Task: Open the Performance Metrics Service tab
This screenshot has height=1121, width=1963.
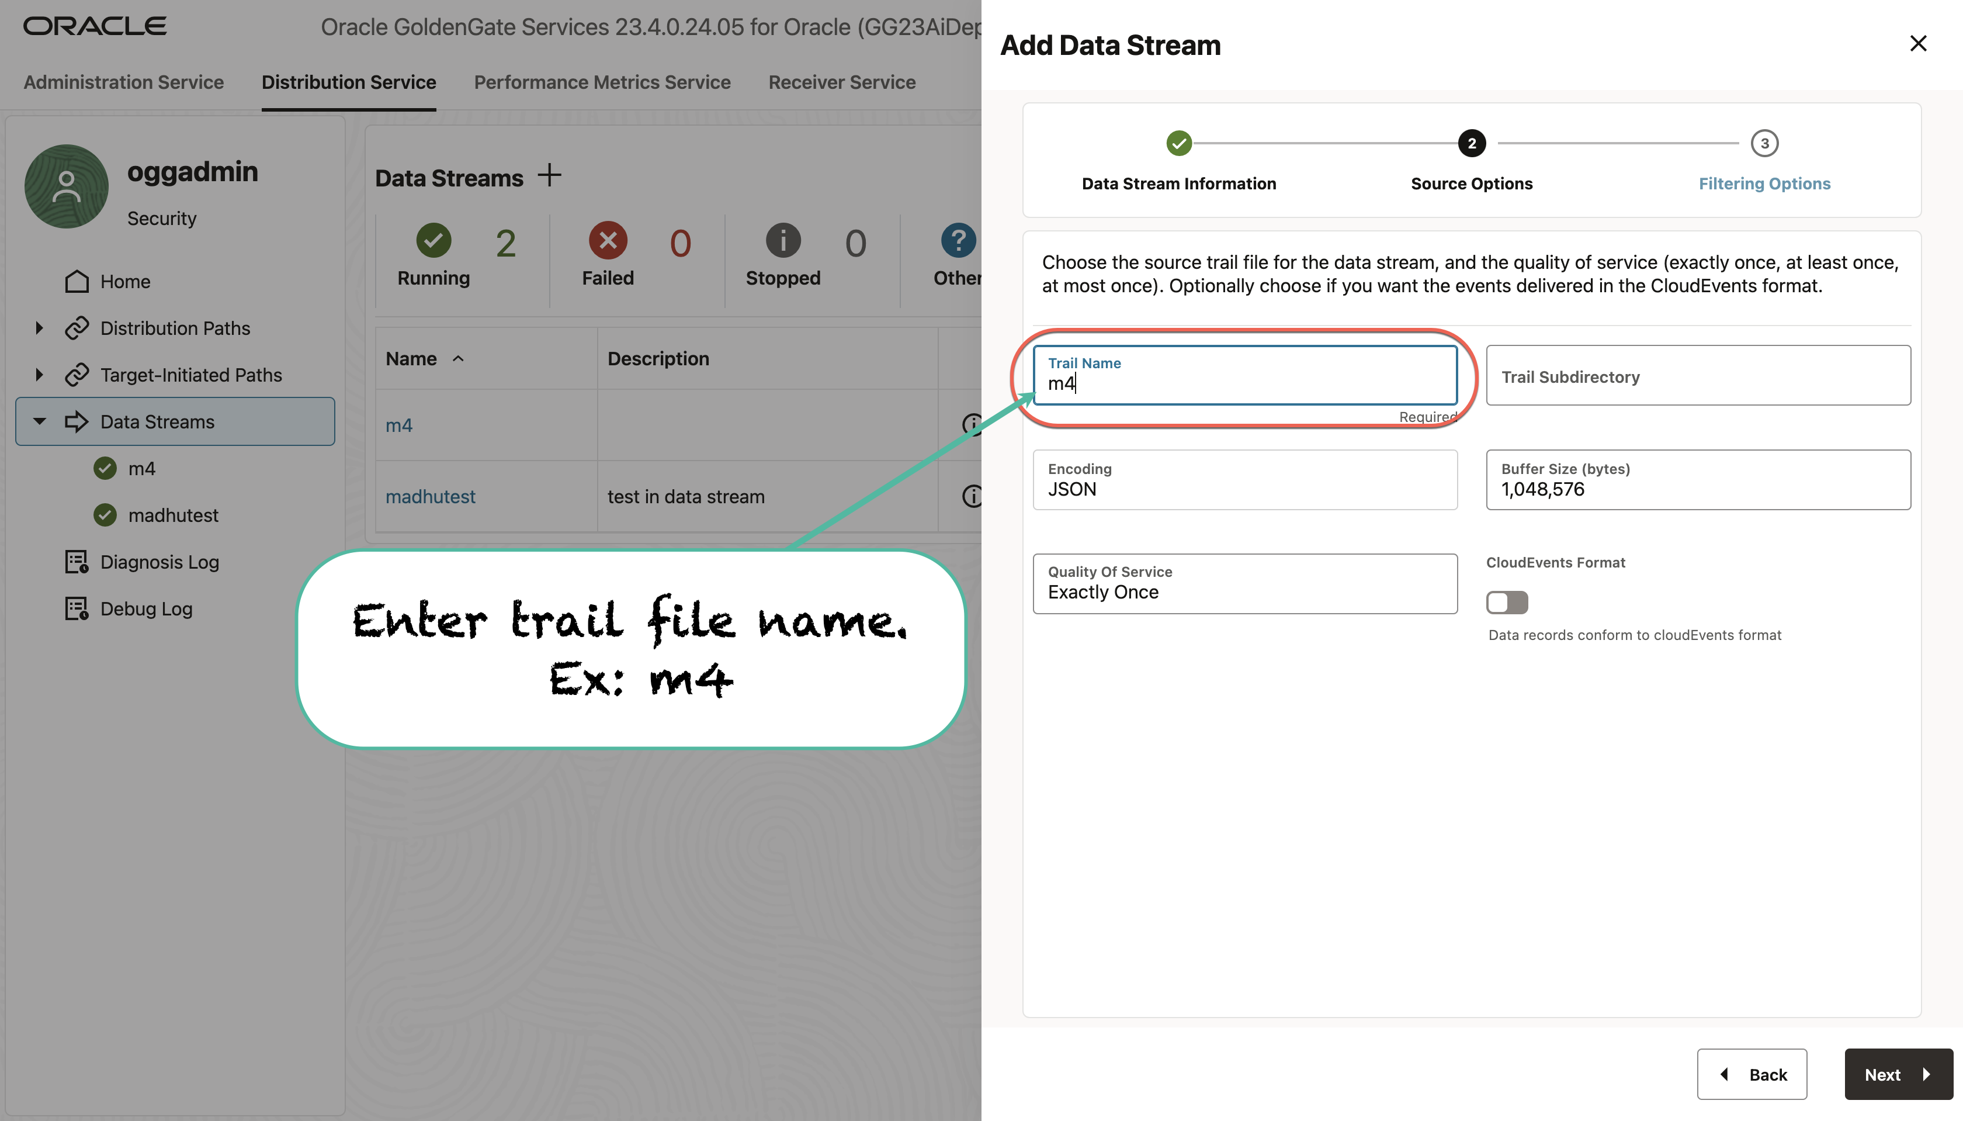Action: tap(601, 82)
